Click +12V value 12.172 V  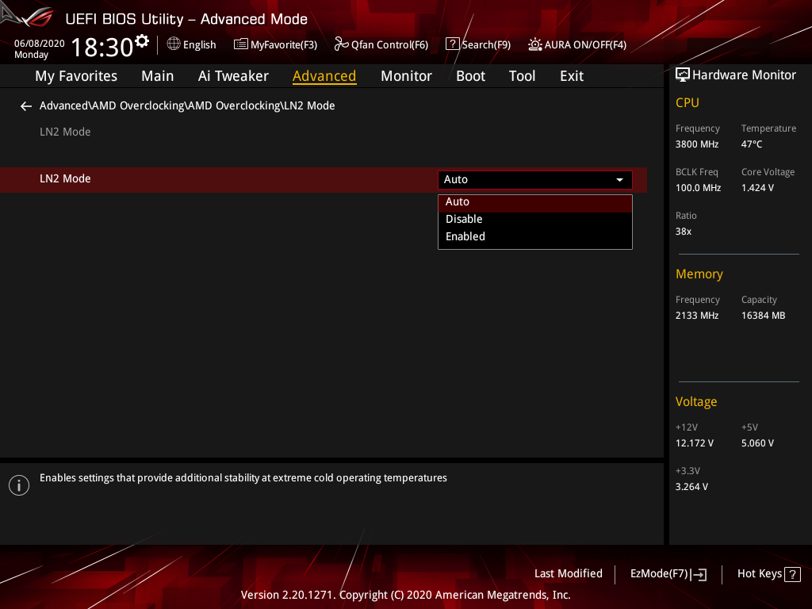pyautogui.click(x=695, y=443)
